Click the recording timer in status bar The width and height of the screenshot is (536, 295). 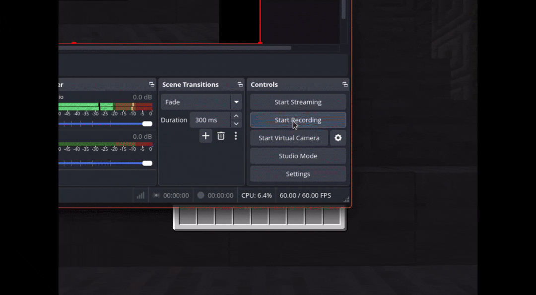[x=220, y=195]
